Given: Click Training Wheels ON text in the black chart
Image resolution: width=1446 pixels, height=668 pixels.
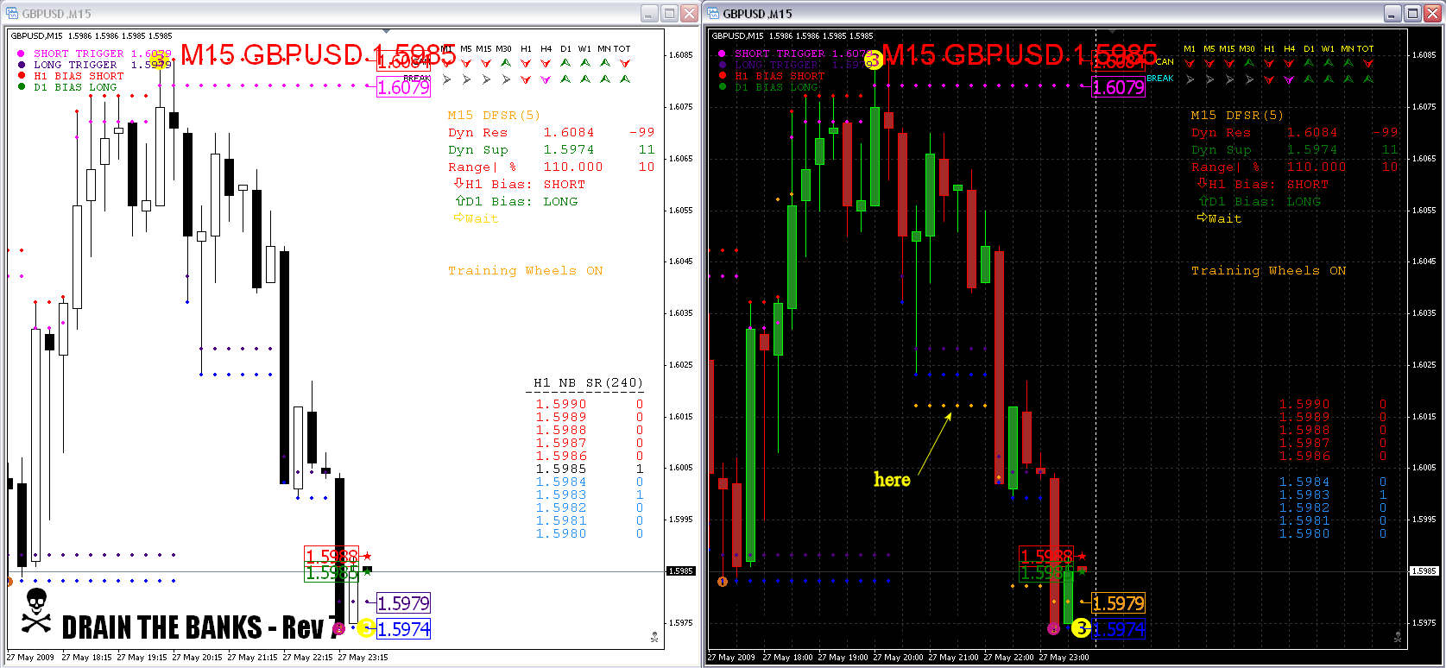Looking at the screenshot, I should pyautogui.click(x=1269, y=270).
